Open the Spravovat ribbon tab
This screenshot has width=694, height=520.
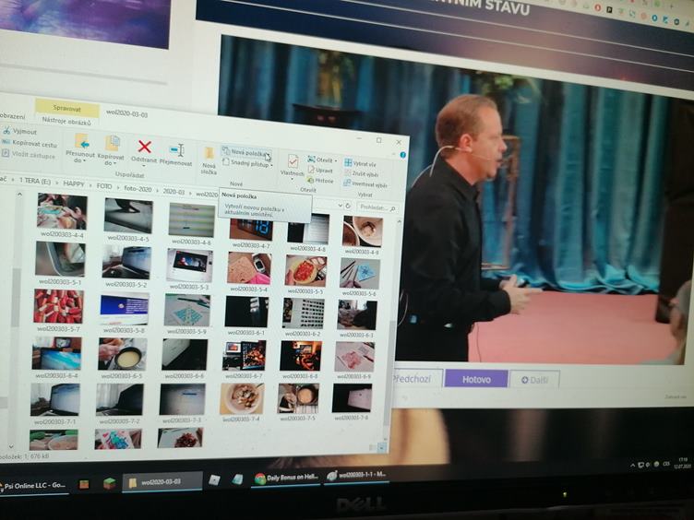pyautogui.click(x=67, y=108)
